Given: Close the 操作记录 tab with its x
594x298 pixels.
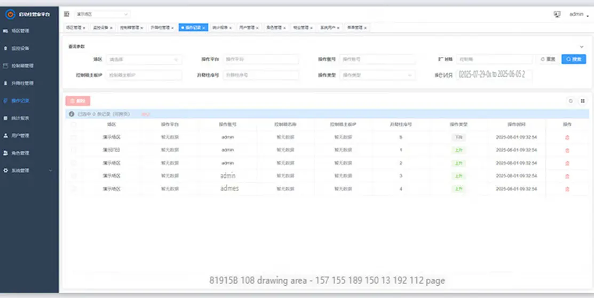Looking at the screenshot, I should click(x=204, y=28).
